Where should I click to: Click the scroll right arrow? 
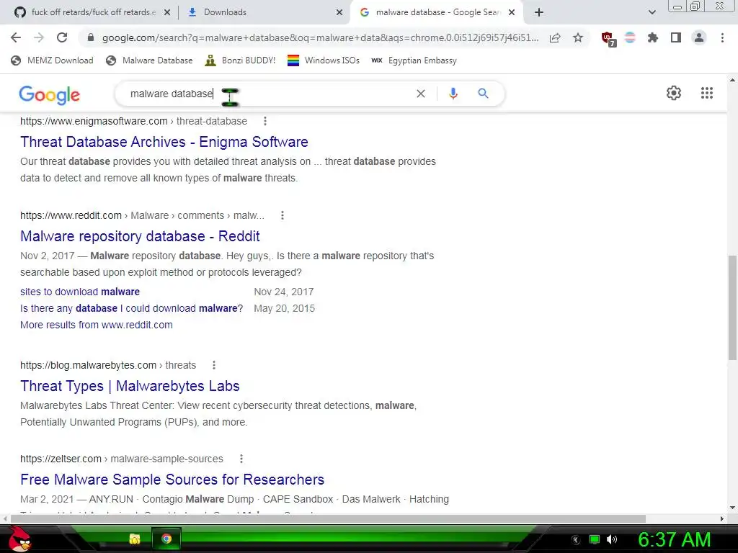(x=722, y=518)
